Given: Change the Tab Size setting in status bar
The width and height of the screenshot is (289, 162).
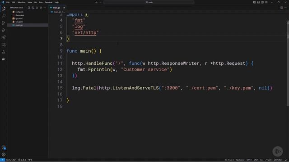Looking at the screenshot, I should point(240,160).
